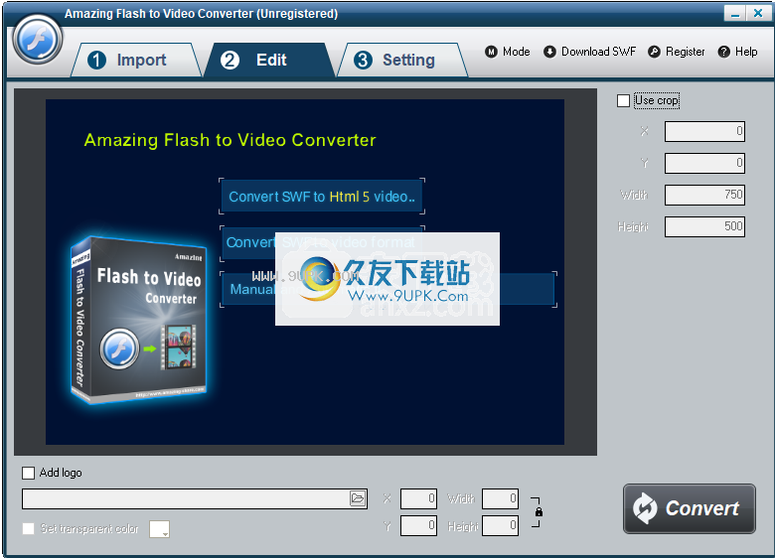Click the Convert button
775x558 pixels.
pyautogui.click(x=689, y=508)
